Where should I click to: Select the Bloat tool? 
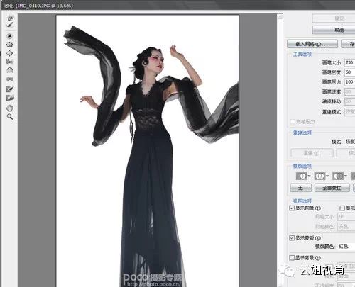point(10,53)
